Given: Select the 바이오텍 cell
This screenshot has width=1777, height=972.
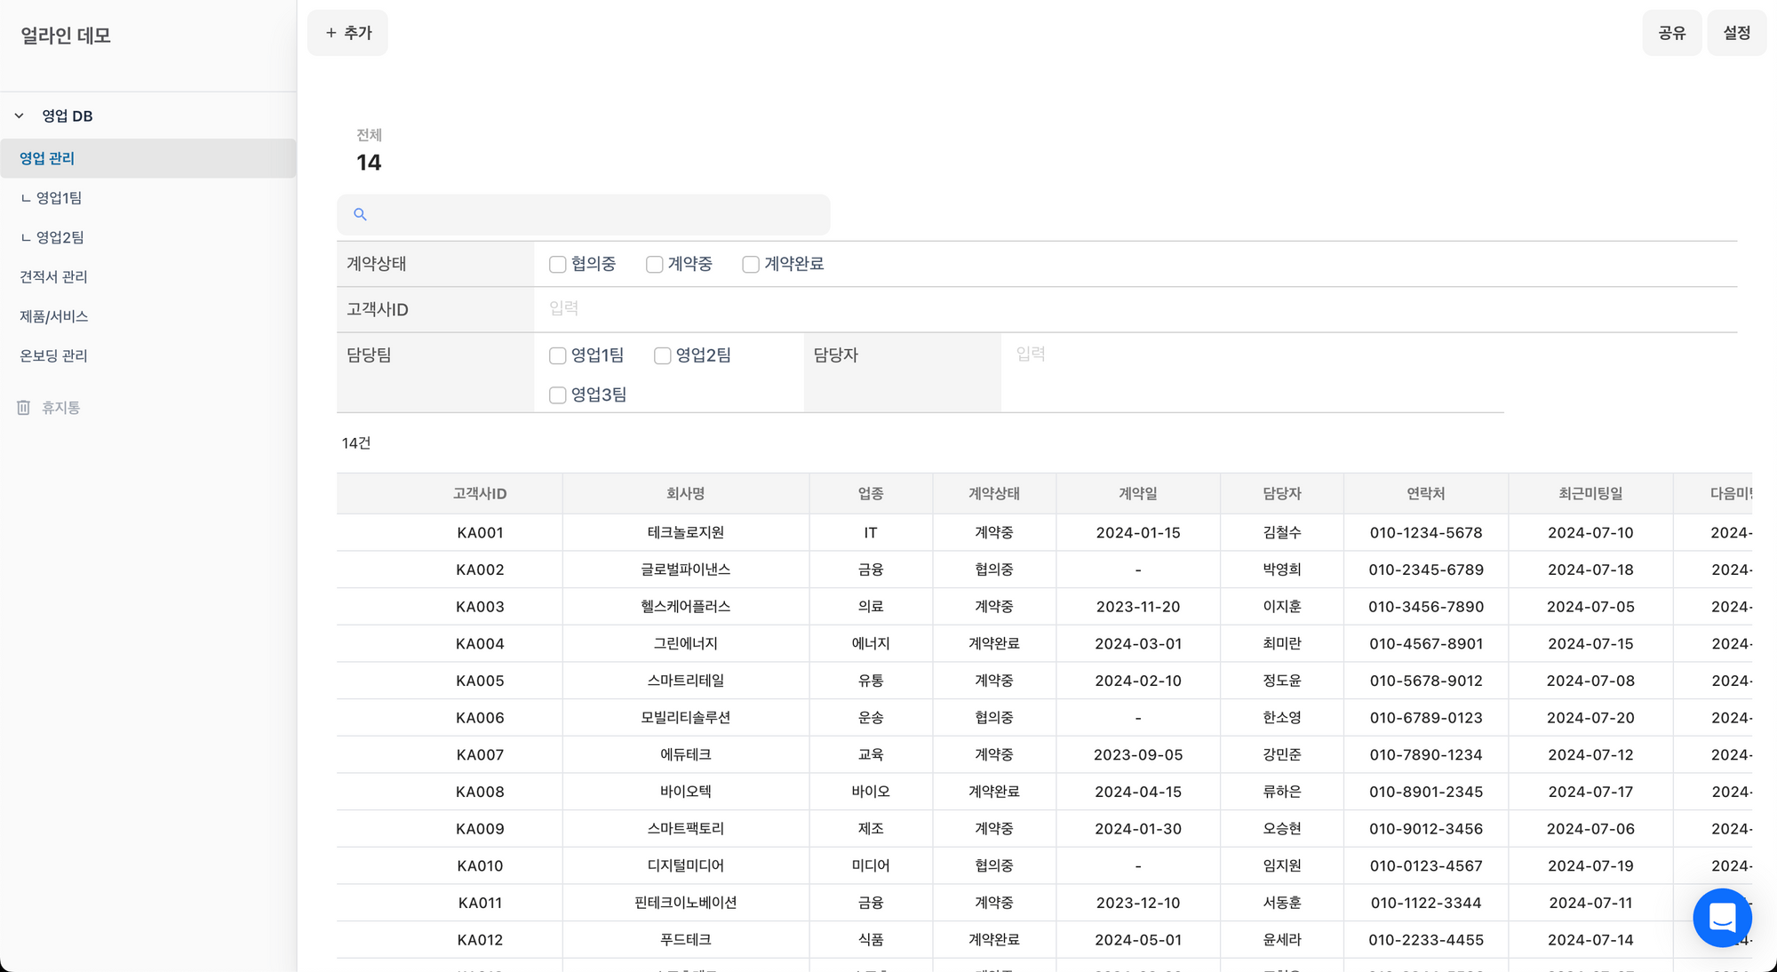Looking at the screenshot, I should 685,792.
